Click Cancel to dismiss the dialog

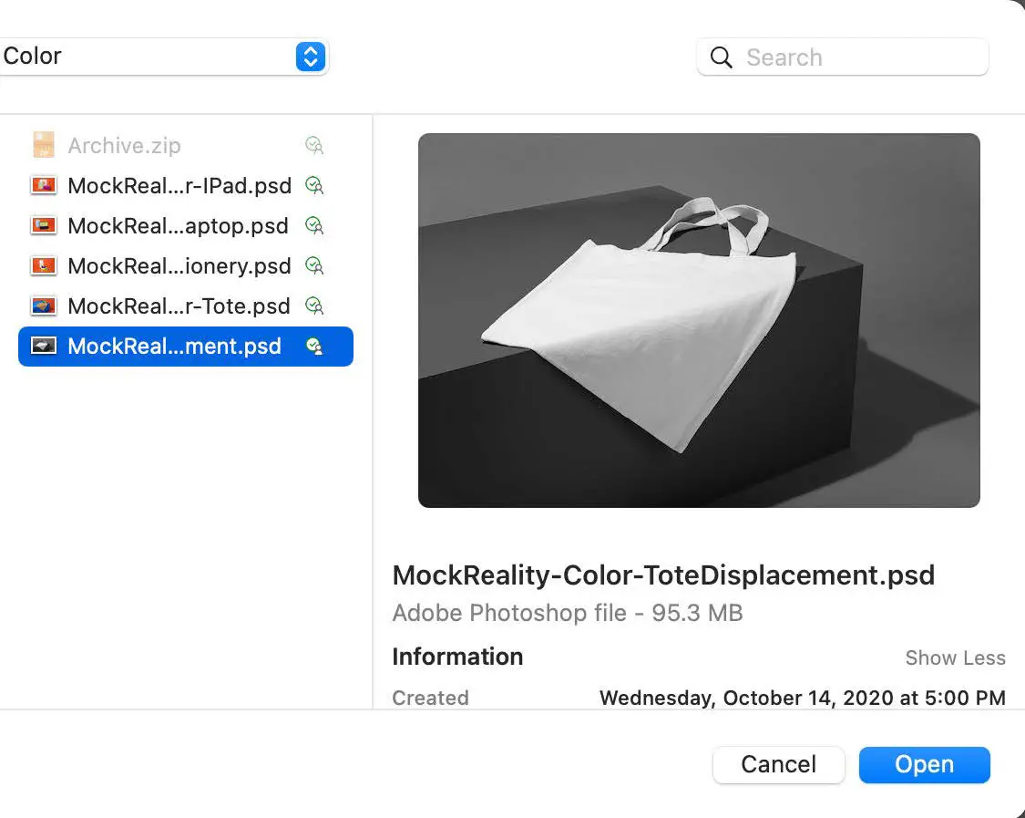(778, 764)
